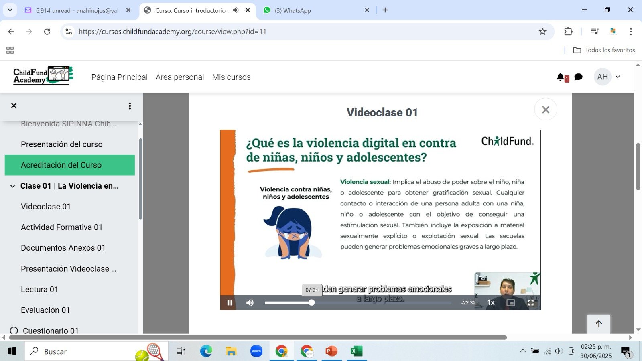Enable picture-in-picture for the video
This screenshot has width=642, height=361.
tap(510, 303)
